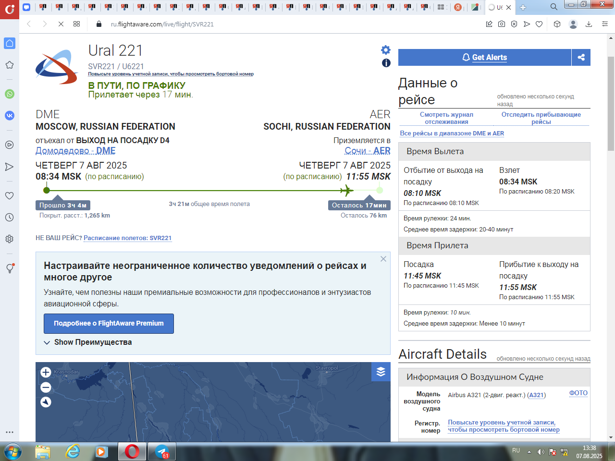Open the ad blocker shield icon
Screen dimensions: 615x461
(514, 24)
